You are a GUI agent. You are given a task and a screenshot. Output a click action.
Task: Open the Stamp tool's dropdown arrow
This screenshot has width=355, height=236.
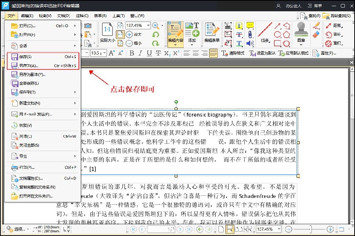[301, 45]
